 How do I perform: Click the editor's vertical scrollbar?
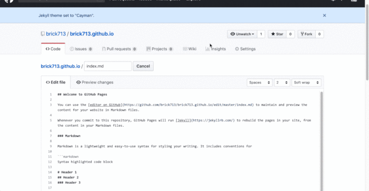click(x=321, y=141)
